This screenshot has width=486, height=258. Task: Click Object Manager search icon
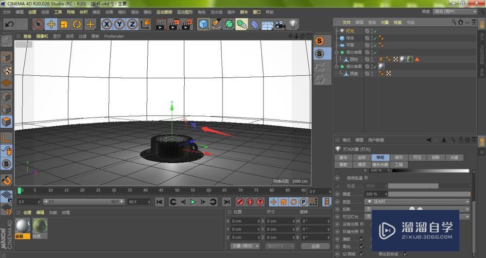pos(454,22)
